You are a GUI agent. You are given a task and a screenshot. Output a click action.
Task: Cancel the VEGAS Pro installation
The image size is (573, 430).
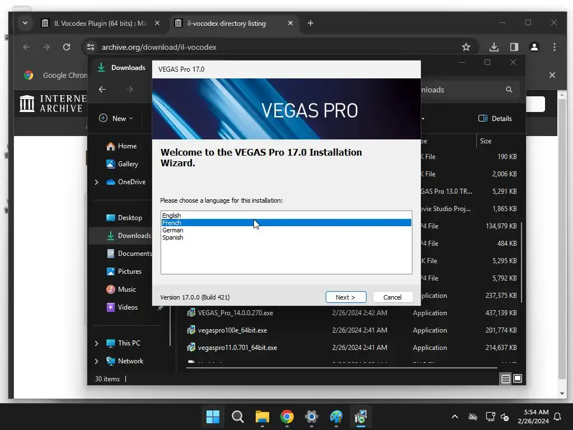[x=392, y=297]
